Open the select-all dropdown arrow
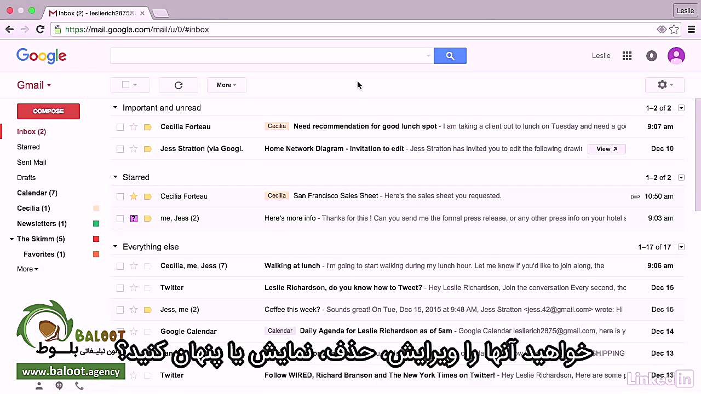Screen dimensions: 701x394 [135, 85]
